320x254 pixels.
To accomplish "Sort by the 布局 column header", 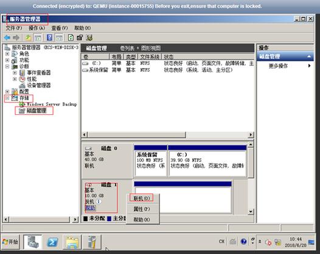I will click(117, 57).
